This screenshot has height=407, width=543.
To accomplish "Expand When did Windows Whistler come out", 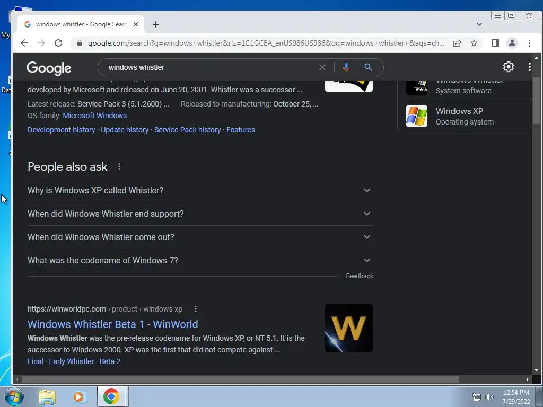I will 200,237.
